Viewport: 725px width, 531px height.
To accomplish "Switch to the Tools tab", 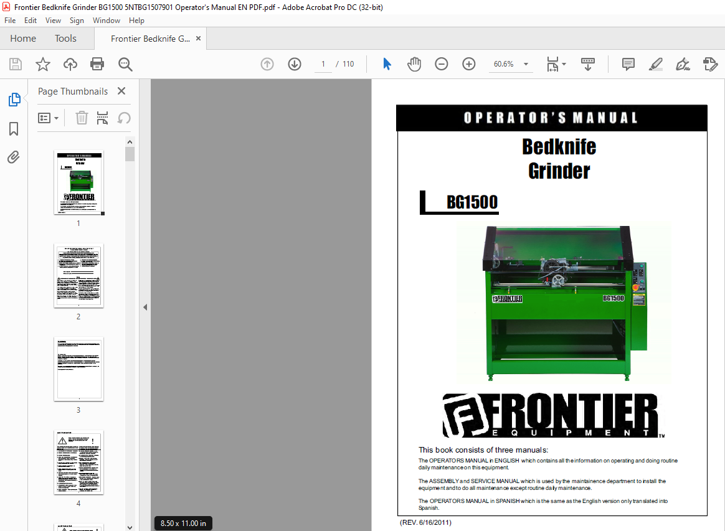I will pyautogui.click(x=65, y=39).
